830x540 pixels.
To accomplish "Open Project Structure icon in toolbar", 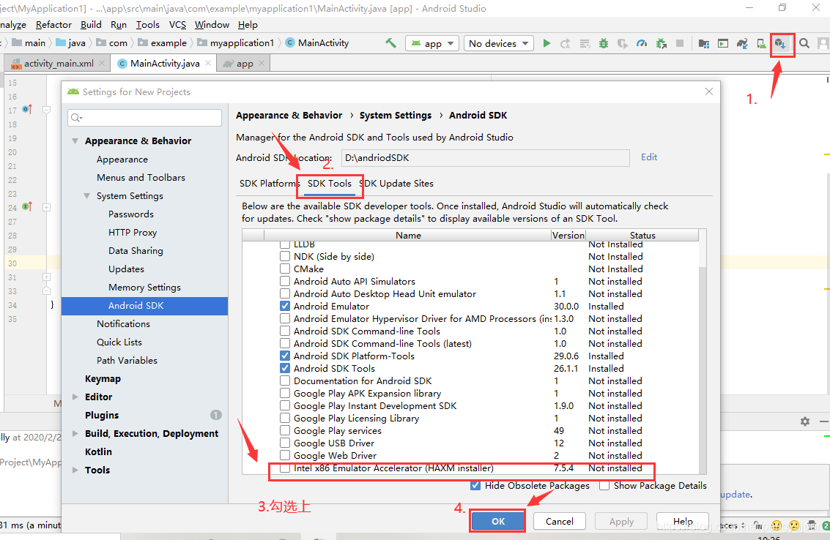I will (x=703, y=43).
